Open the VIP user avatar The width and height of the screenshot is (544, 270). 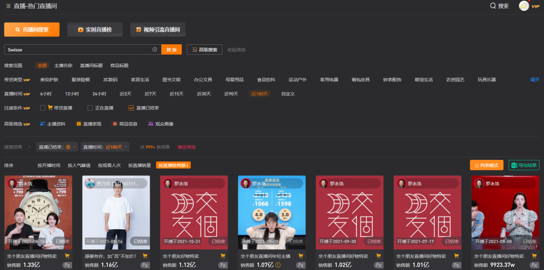coord(524,6)
